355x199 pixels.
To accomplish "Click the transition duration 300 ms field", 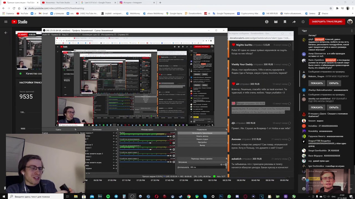I will click(207, 167).
